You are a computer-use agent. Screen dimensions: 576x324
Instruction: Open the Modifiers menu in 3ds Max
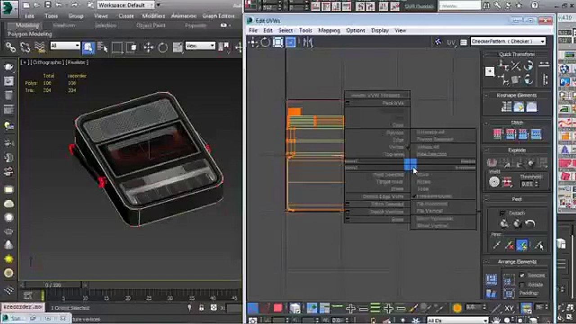tap(153, 16)
